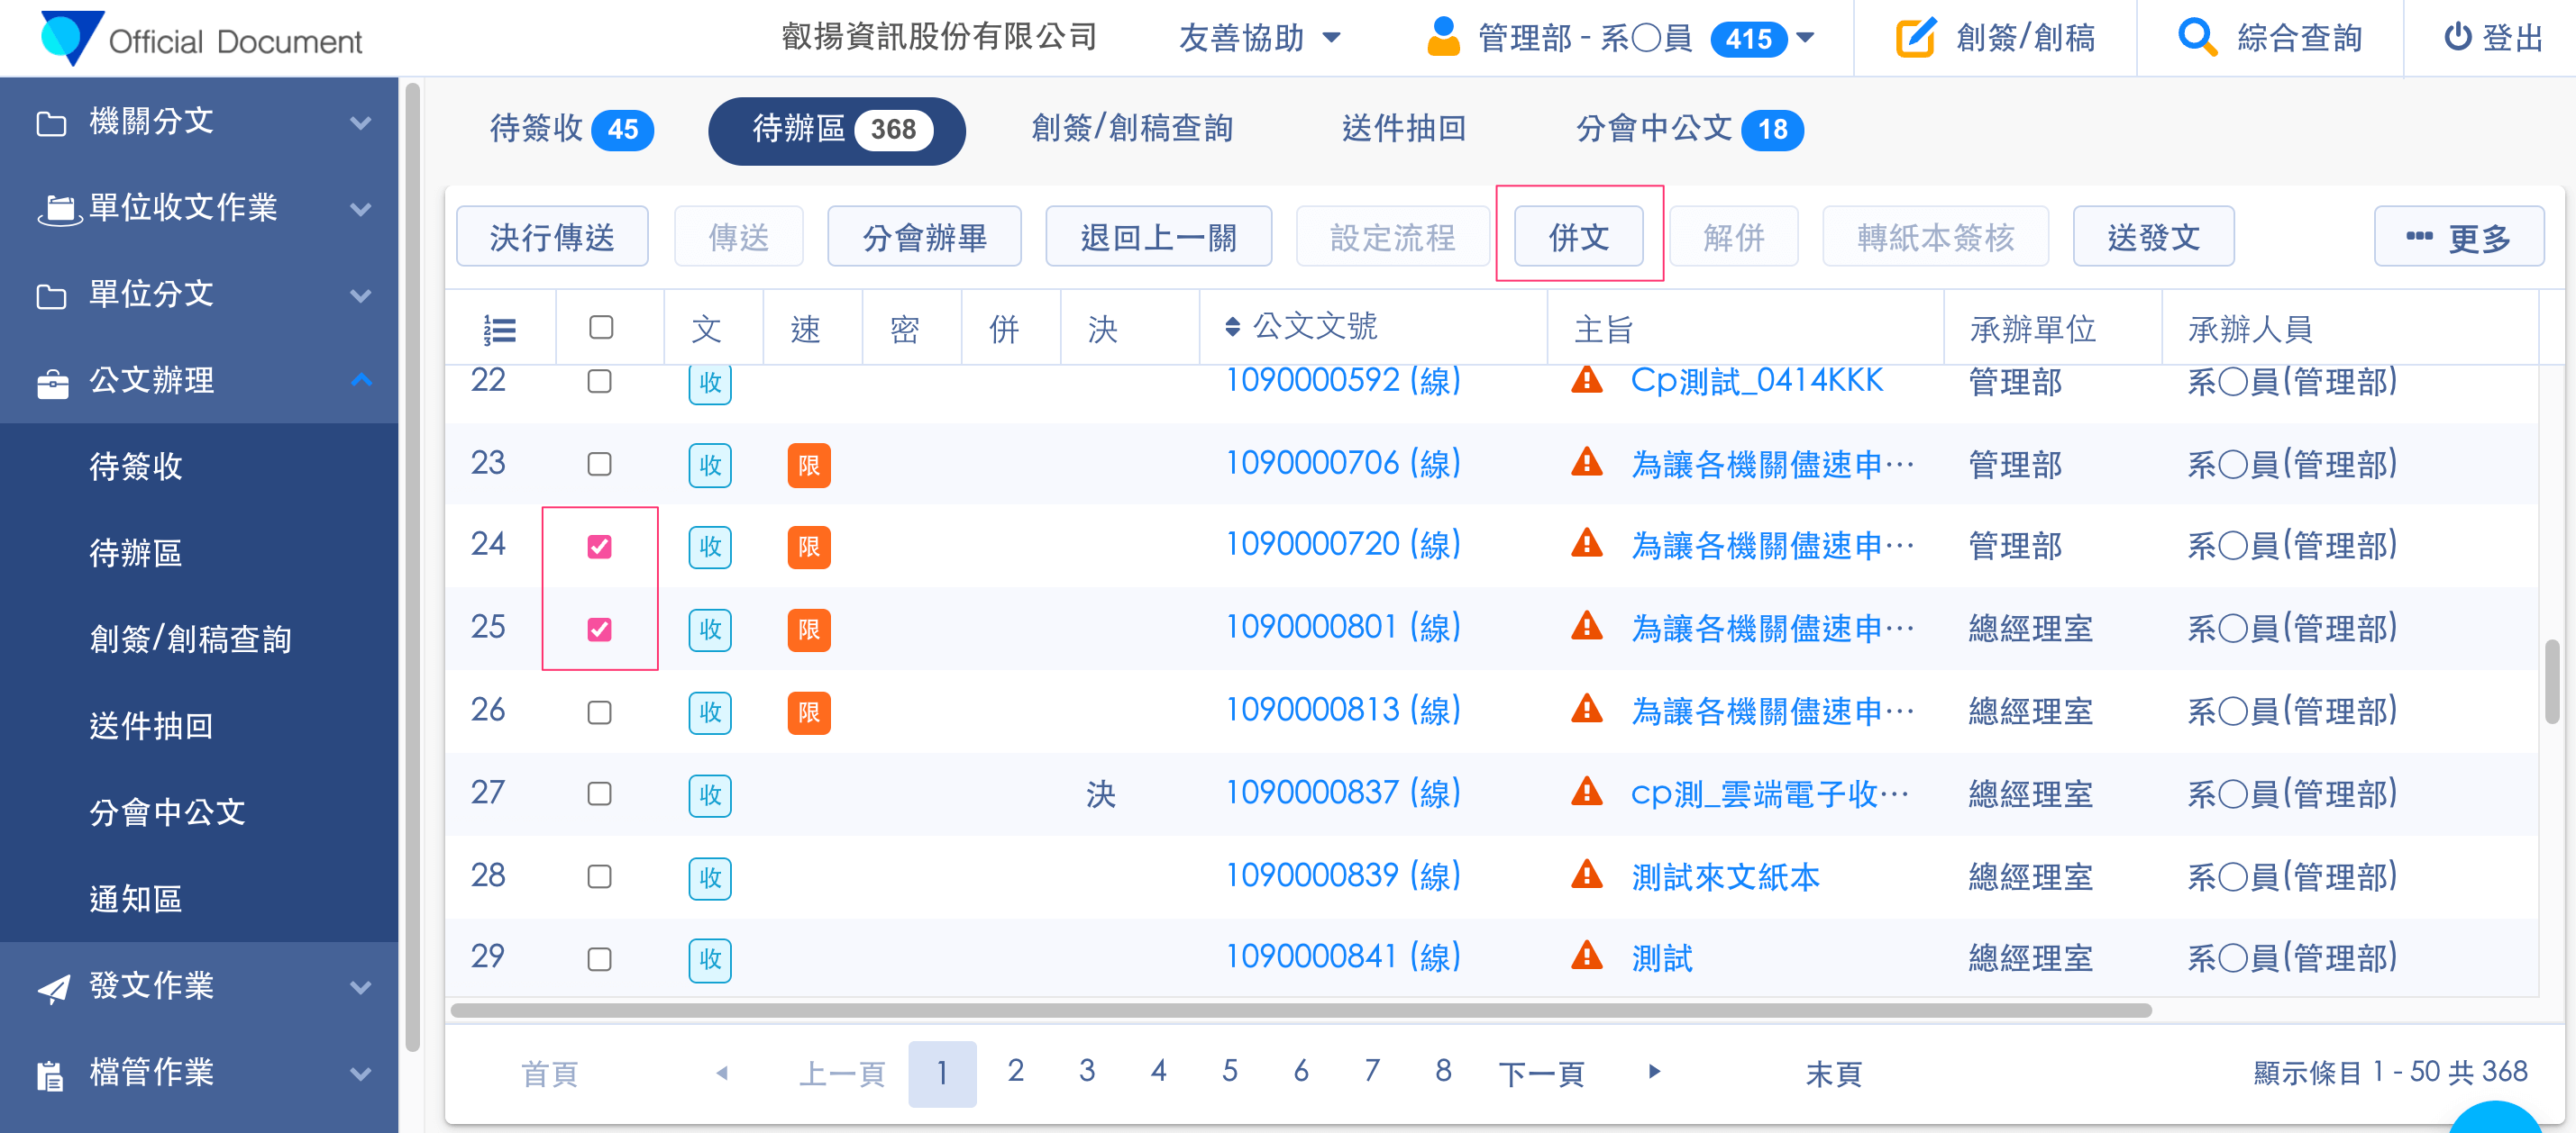Viewport: 2576px width, 1133px height.
Task: Check the checkbox for row 27
Action: coord(600,794)
